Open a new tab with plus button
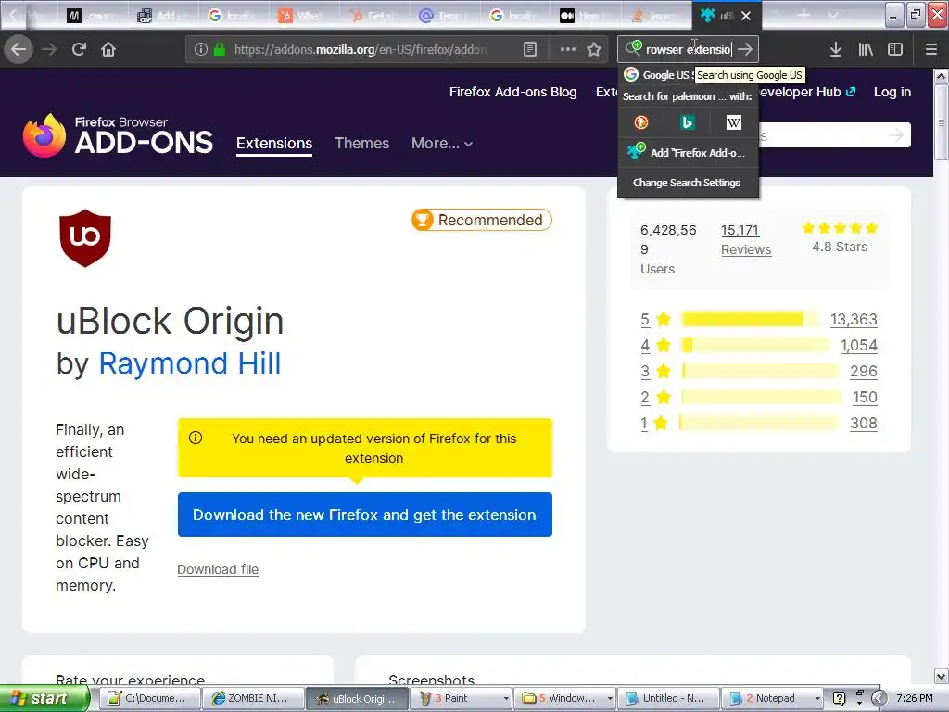Viewport: 949px width, 712px height. click(803, 15)
